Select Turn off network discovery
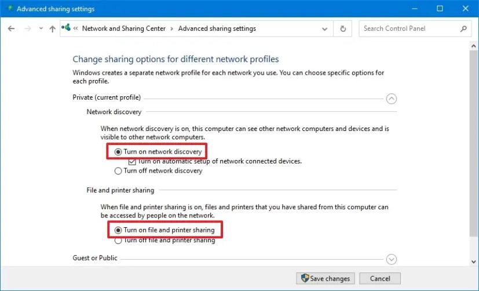 [158, 170]
